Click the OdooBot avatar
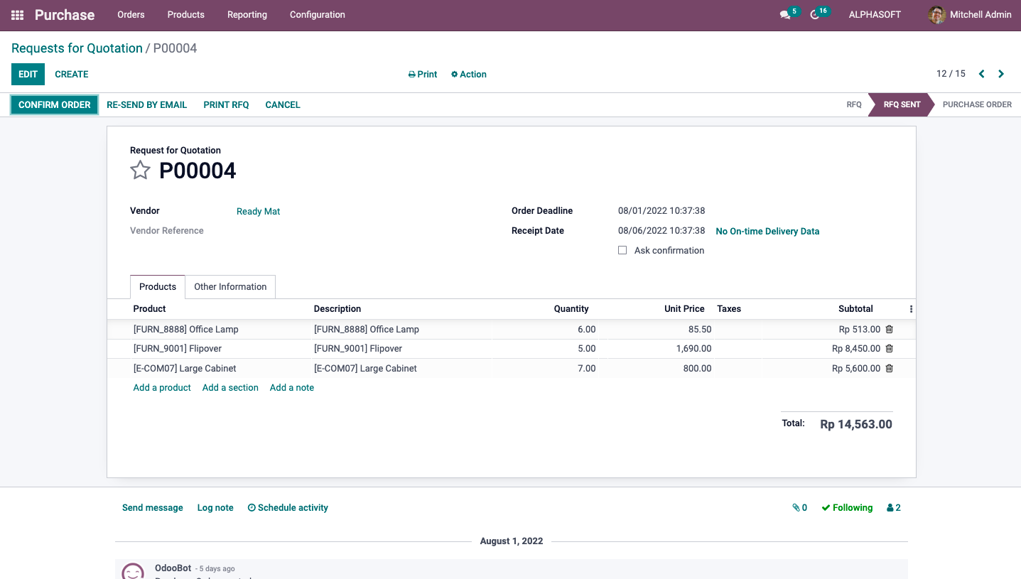Image resolution: width=1021 pixels, height=579 pixels. 133,571
